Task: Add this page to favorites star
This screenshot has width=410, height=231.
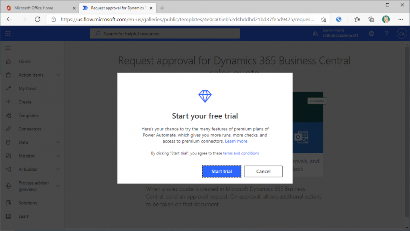Action: [324, 19]
